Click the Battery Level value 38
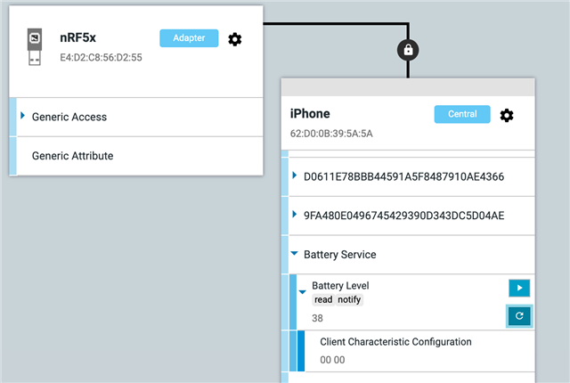 pyautogui.click(x=317, y=318)
